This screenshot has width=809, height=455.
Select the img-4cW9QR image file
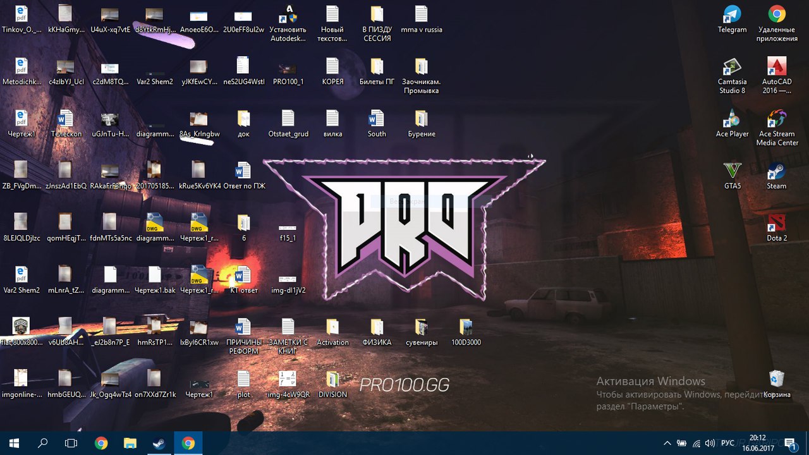[x=288, y=384]
